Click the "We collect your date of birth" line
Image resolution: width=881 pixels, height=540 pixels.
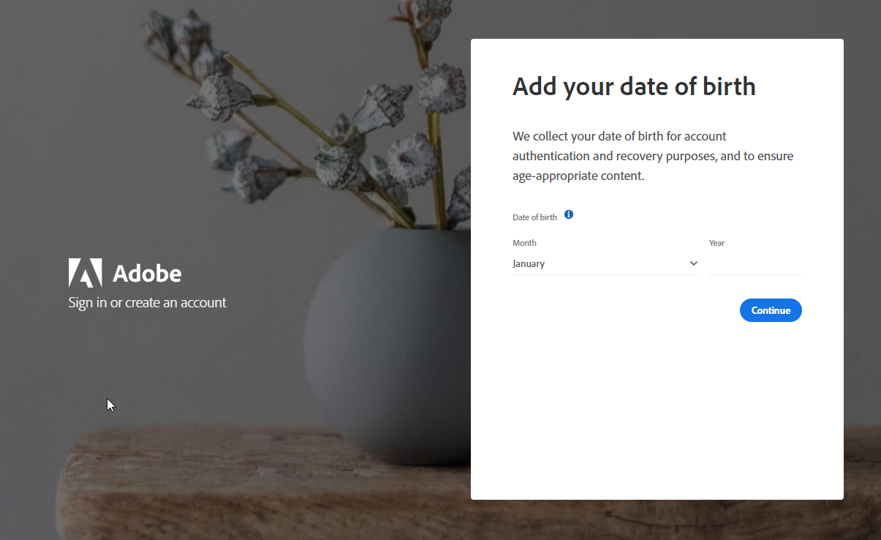click(619, 136)
